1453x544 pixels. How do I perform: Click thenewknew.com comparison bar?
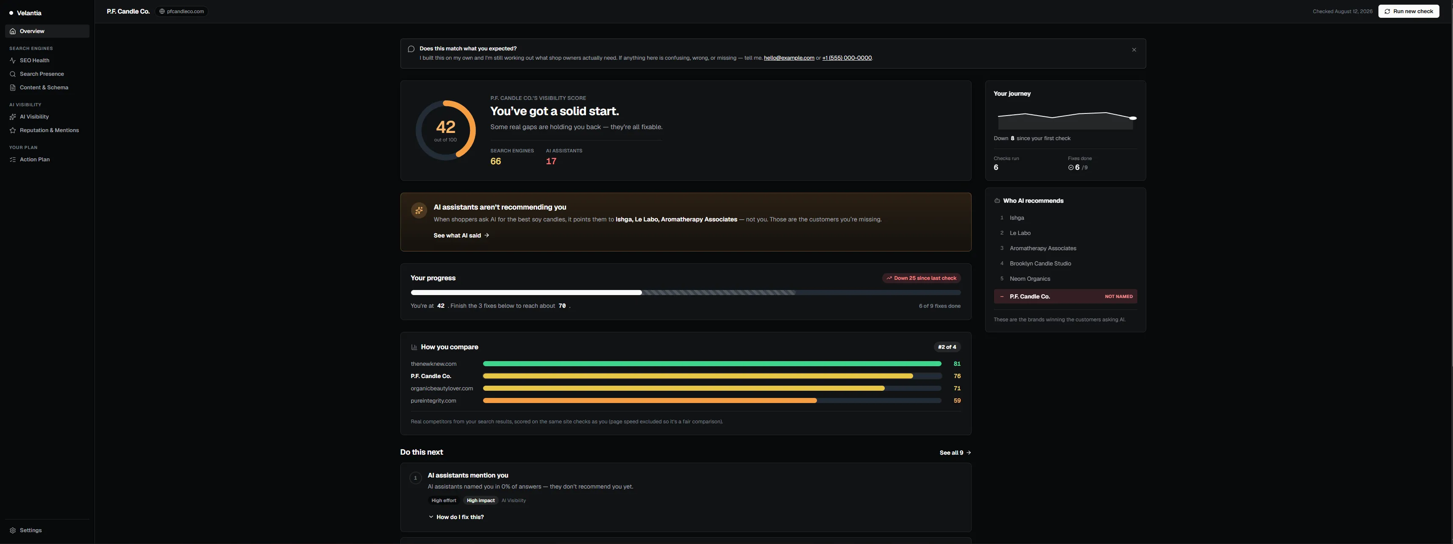pos(712,364)
